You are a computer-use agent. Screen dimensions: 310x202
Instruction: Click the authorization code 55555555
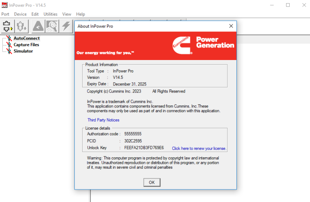133,134
